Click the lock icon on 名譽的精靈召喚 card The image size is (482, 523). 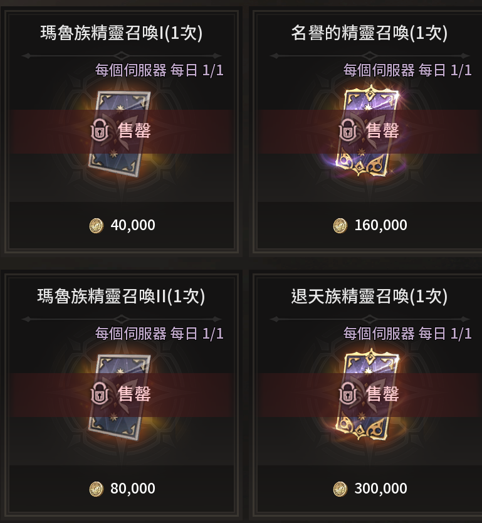tap(348, 130)
